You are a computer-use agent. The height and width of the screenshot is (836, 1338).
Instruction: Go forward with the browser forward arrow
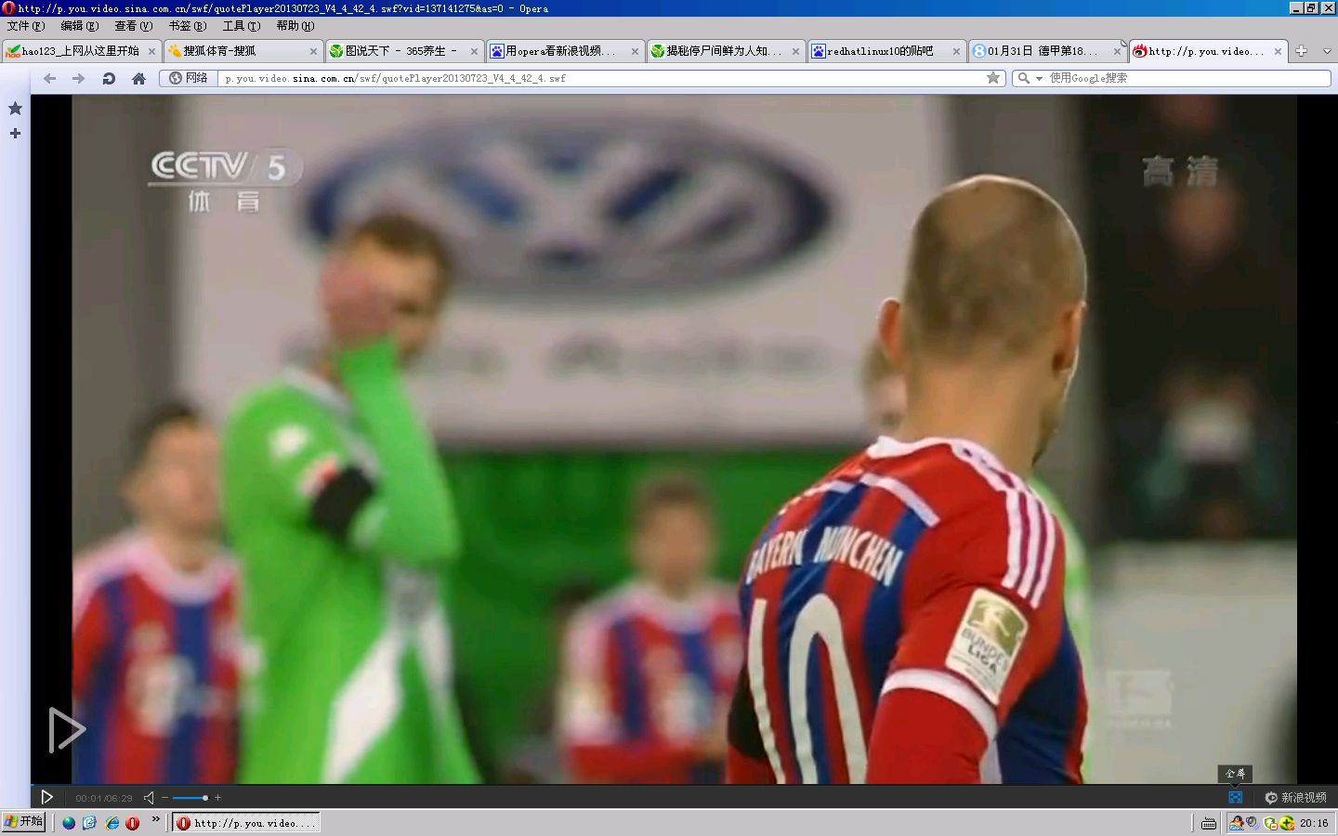79,79
